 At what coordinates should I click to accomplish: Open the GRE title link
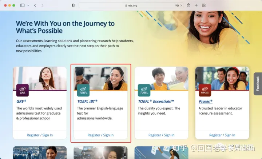click(21, 102)
